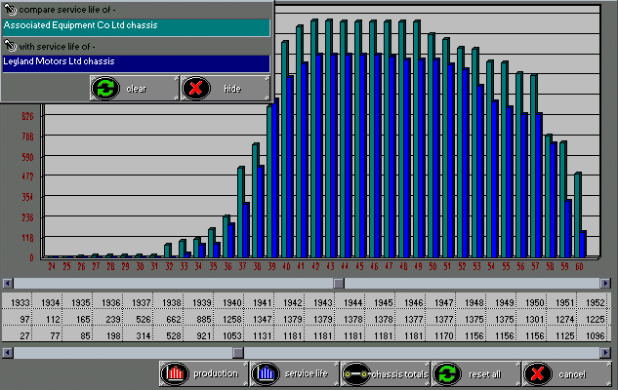This screenshot has width=618, height=390.
Task: Click the value 1096 cell
Action: (x=592, y=335)
